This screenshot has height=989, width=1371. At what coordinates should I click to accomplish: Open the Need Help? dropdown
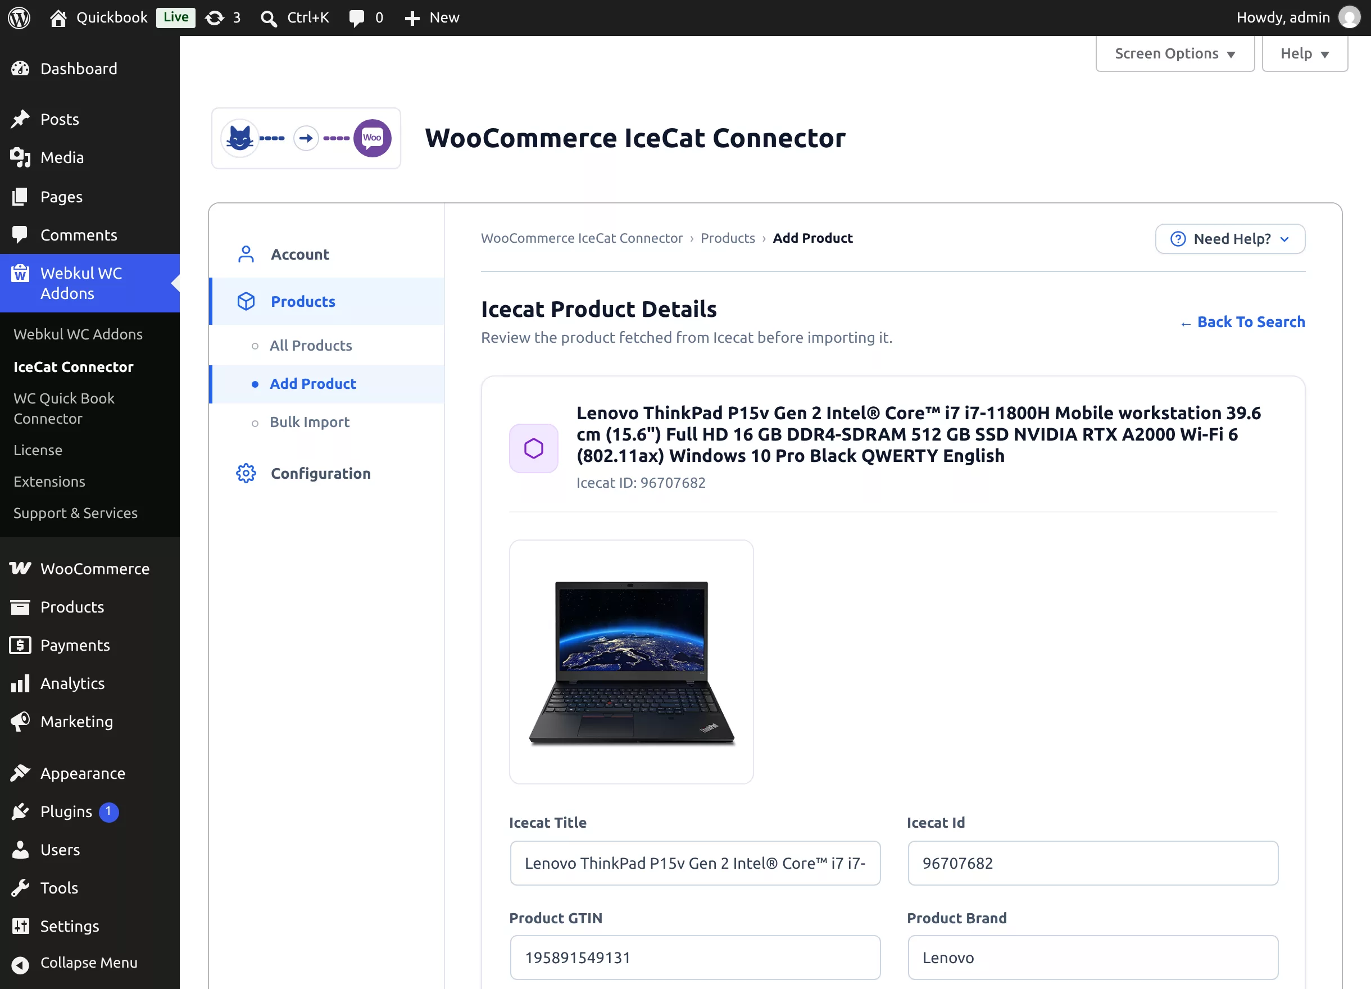tap(1229, 239)
